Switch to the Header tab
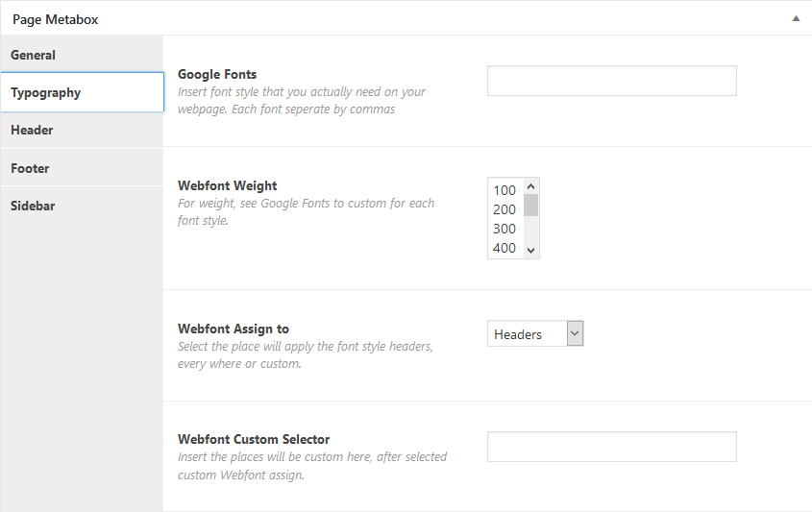Screen dimensions: 812x512 click(82, 130)
